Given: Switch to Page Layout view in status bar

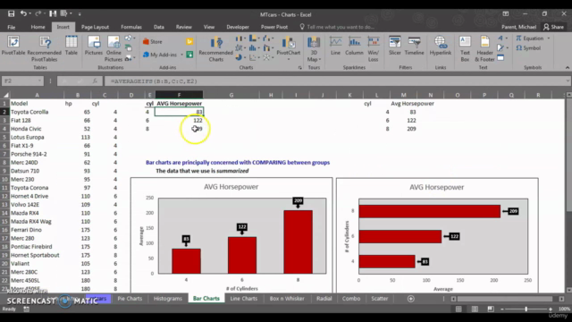Looking at the screenshot, I should (x=475, y=309).
